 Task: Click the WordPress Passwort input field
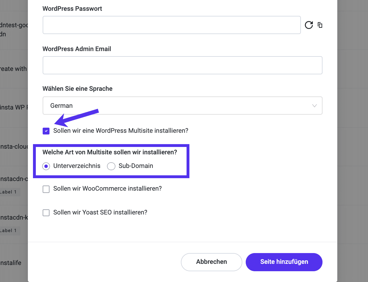click(x=171, y=25)
